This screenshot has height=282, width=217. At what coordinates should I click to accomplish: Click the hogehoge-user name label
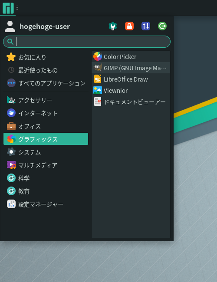click(x=45, y=26)
